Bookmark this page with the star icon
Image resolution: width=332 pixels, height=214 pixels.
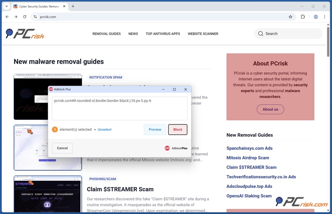[x=290, y=17]
